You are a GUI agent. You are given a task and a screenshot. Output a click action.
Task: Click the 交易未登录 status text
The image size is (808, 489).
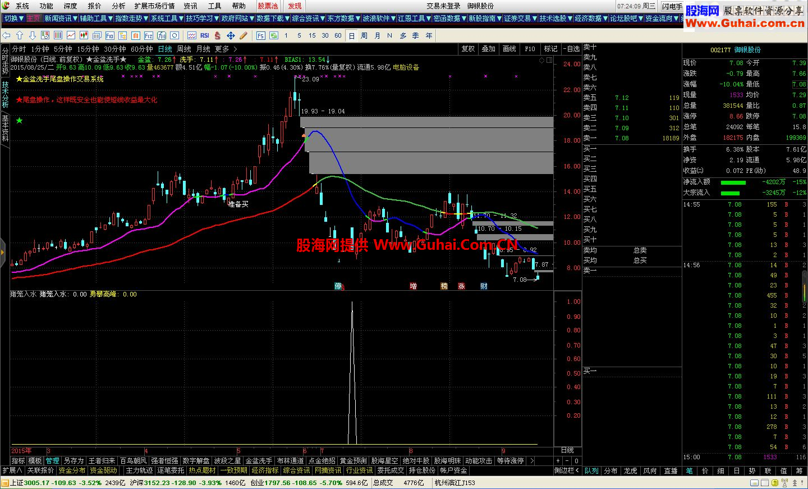[x=443, y=6]
